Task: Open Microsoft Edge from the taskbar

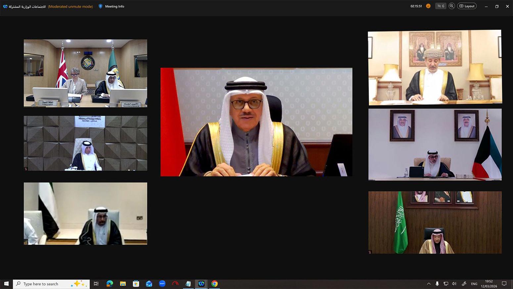Action: 110,284
